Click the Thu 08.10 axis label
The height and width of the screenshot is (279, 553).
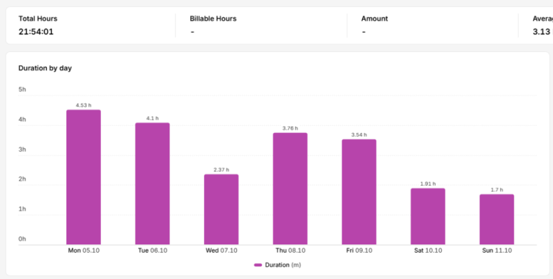point(290,251)
